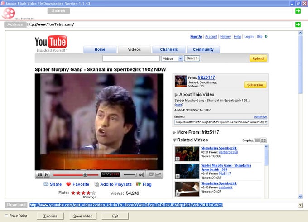The height and width of the screenshot is (222, 308).
Task: Collapse the Related Videos section
Action: pos(174,140)
